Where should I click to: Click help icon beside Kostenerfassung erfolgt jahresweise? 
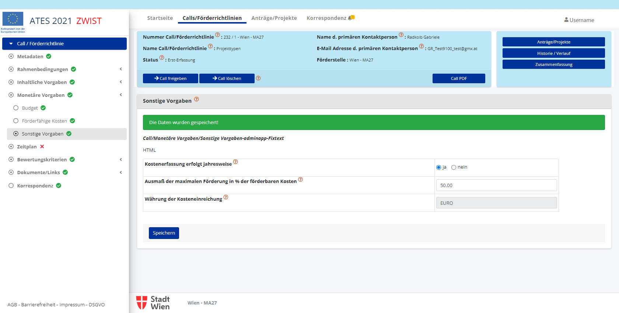(235, 162)
